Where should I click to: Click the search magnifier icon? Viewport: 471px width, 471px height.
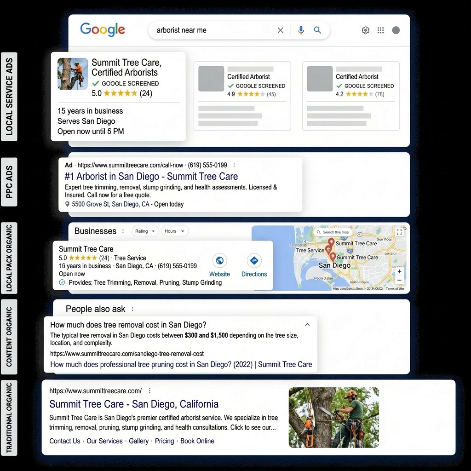(x=317, y=30)
